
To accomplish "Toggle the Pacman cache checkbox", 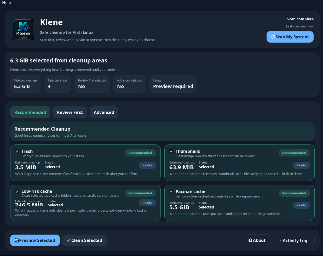I will click(x=171, y=191).
